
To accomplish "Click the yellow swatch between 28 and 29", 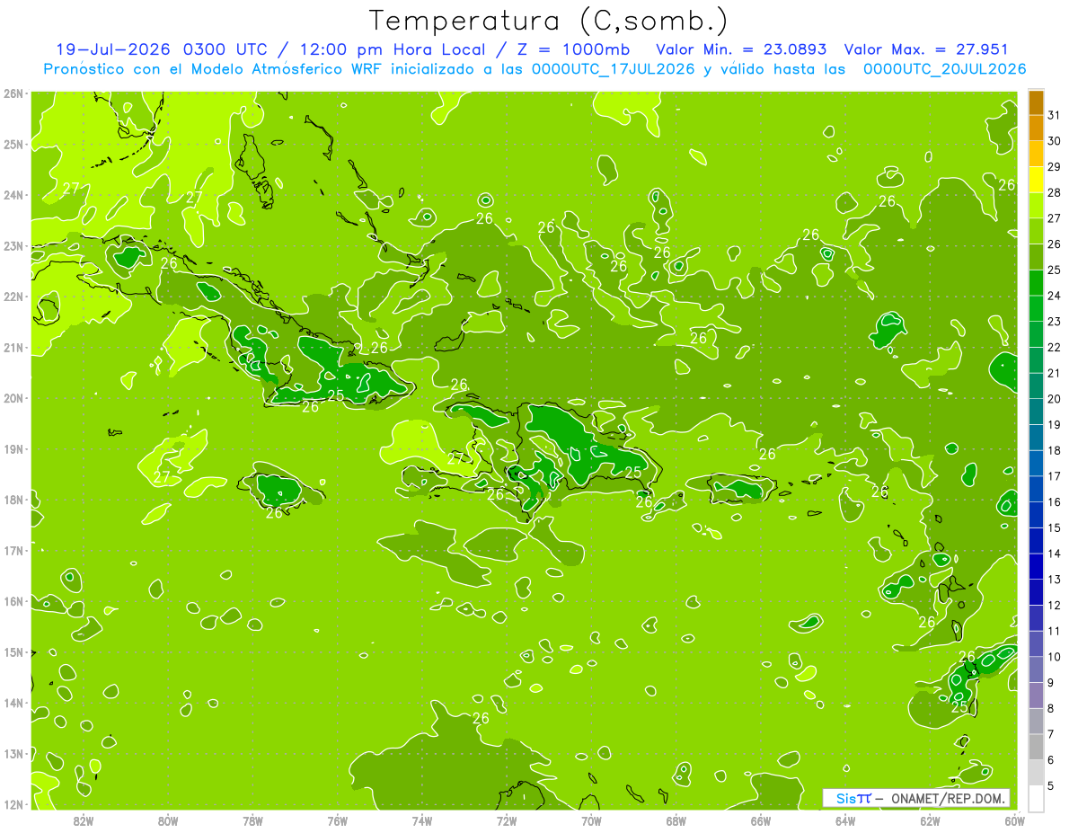I will tap(1036, 180).
